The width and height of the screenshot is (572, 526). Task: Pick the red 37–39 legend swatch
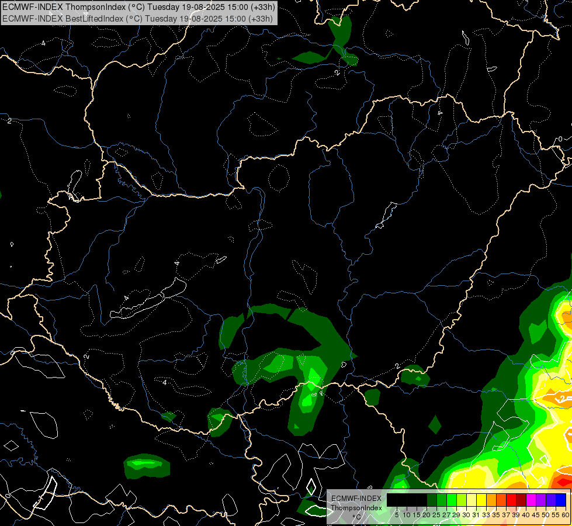coord(512,500)
